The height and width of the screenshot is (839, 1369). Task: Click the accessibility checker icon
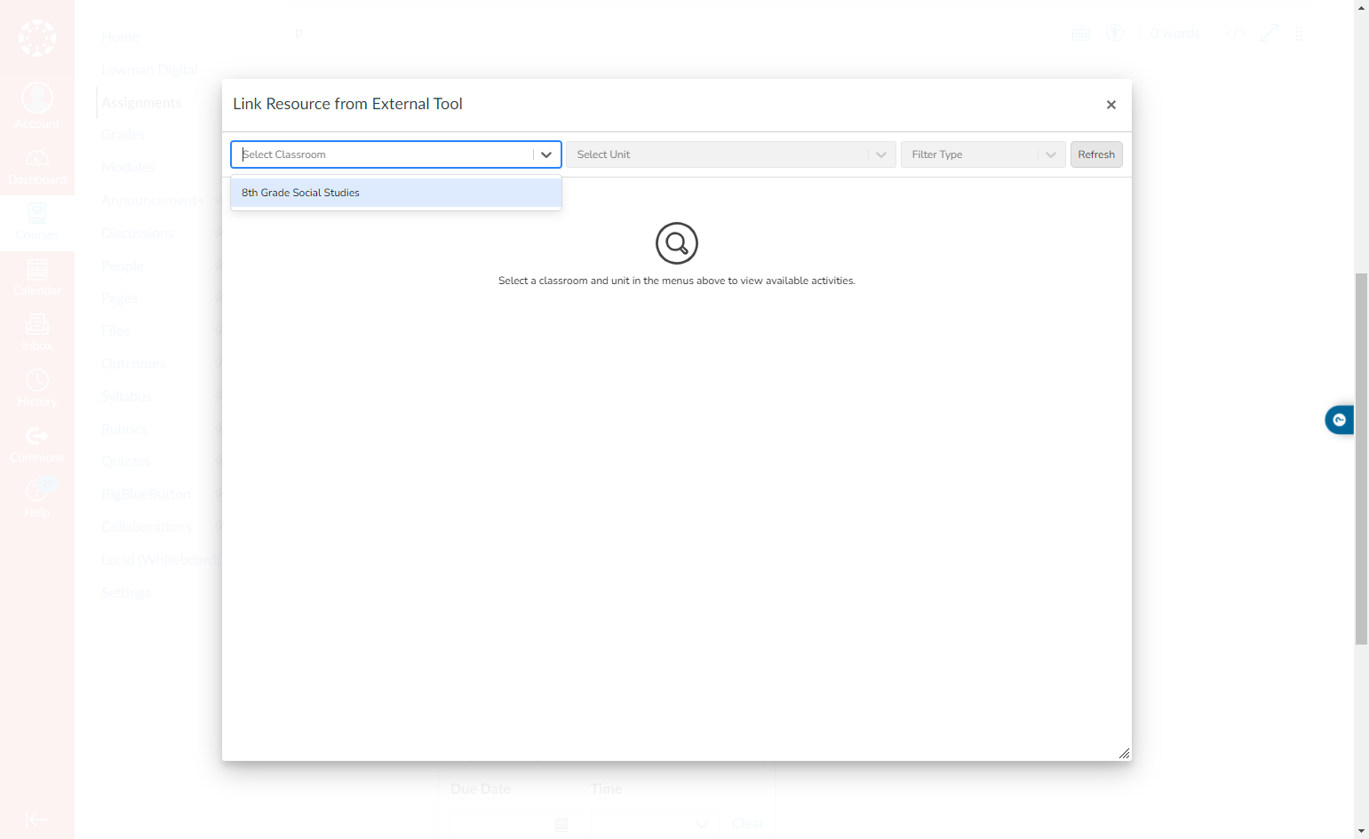1115,34
